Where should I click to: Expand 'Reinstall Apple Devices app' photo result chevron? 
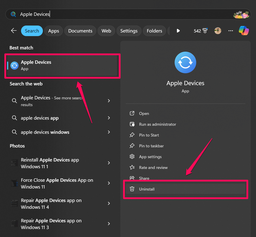tap(109, 163)
